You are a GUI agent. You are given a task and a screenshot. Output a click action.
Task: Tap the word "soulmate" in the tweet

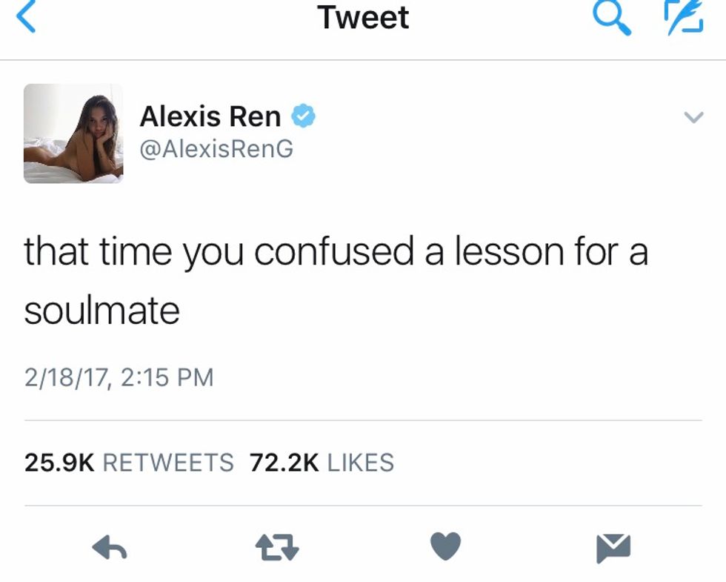pyautogui.click(x=102, y=311)
